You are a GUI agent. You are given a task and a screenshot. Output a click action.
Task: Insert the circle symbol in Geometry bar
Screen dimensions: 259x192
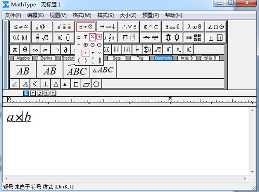pyautogui.click(x=96, y=84)
